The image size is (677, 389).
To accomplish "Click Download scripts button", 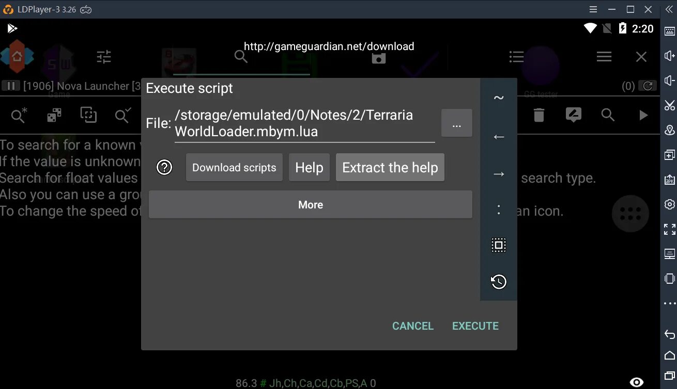I will (234, 167).
